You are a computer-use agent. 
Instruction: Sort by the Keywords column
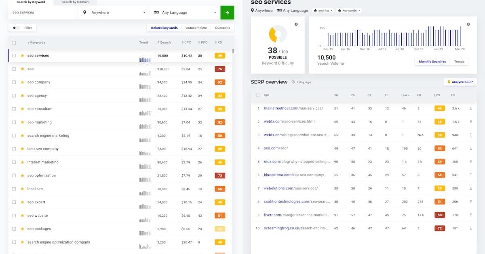(x=36, y=42)
